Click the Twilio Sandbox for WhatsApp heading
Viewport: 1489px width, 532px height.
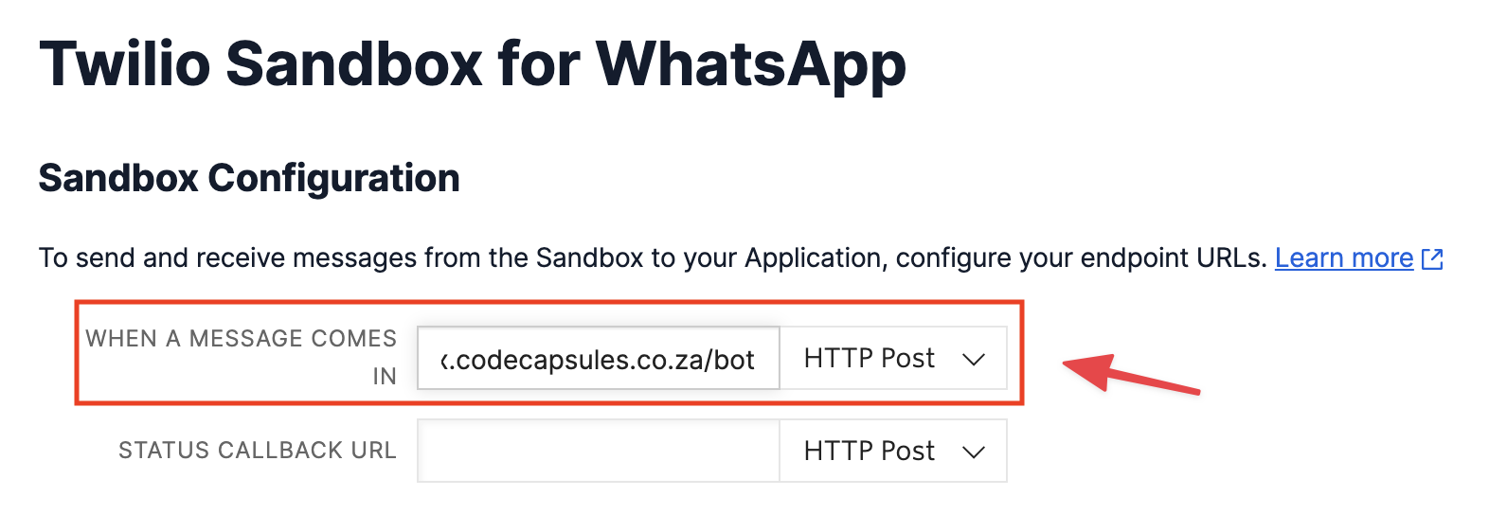472,64
